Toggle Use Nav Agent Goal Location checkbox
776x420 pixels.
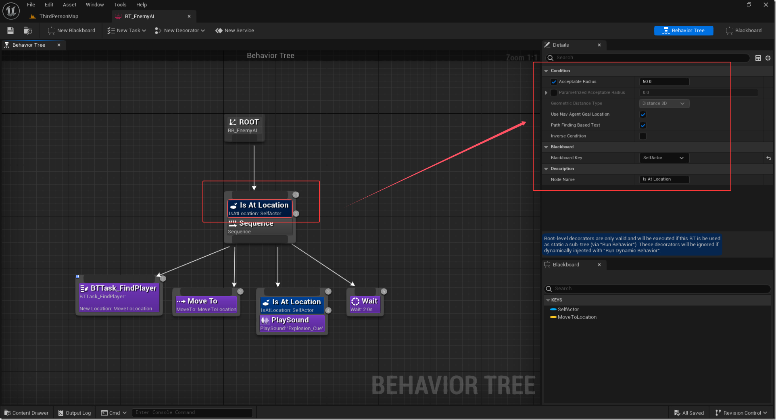(643, 114)
